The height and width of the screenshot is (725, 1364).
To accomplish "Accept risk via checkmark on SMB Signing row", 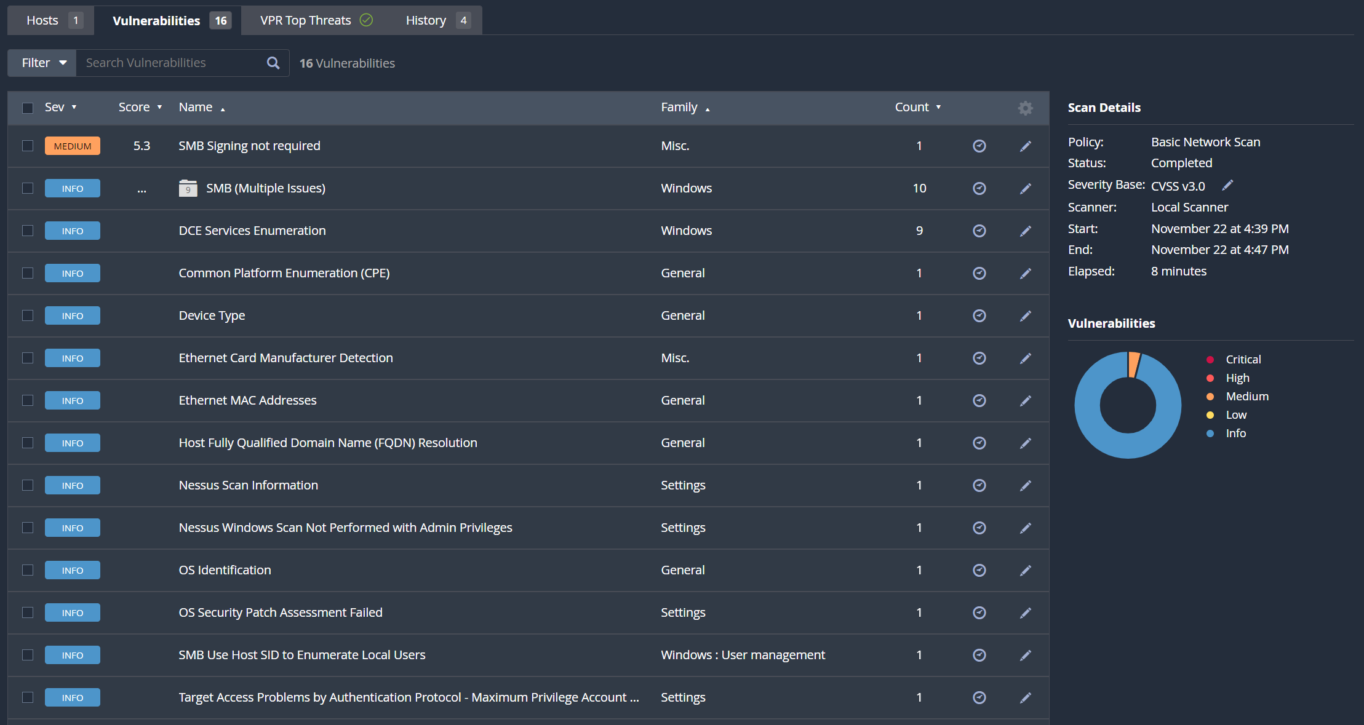I will (x=979, y=146).
